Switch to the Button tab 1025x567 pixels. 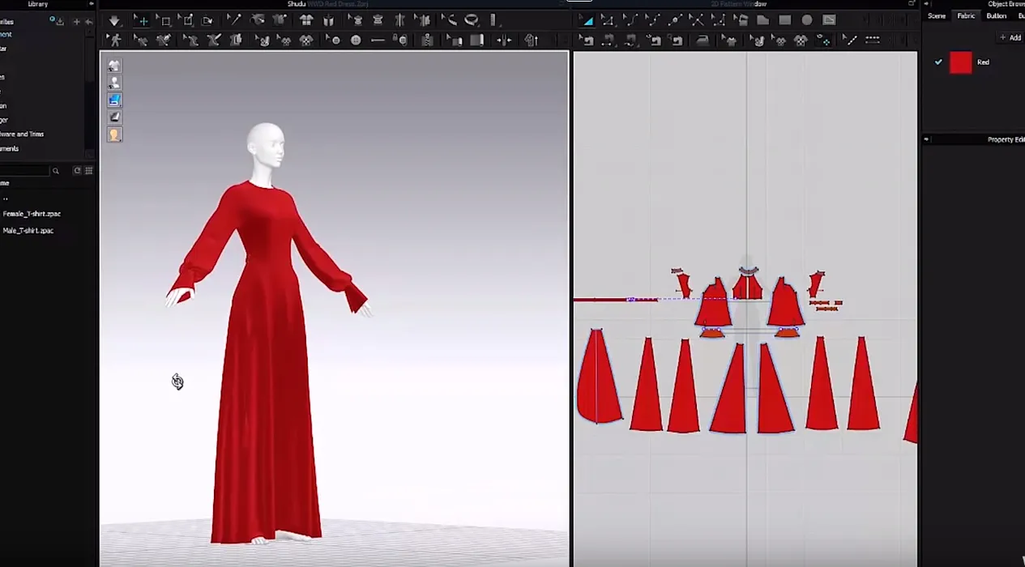(x=996, y=16)
